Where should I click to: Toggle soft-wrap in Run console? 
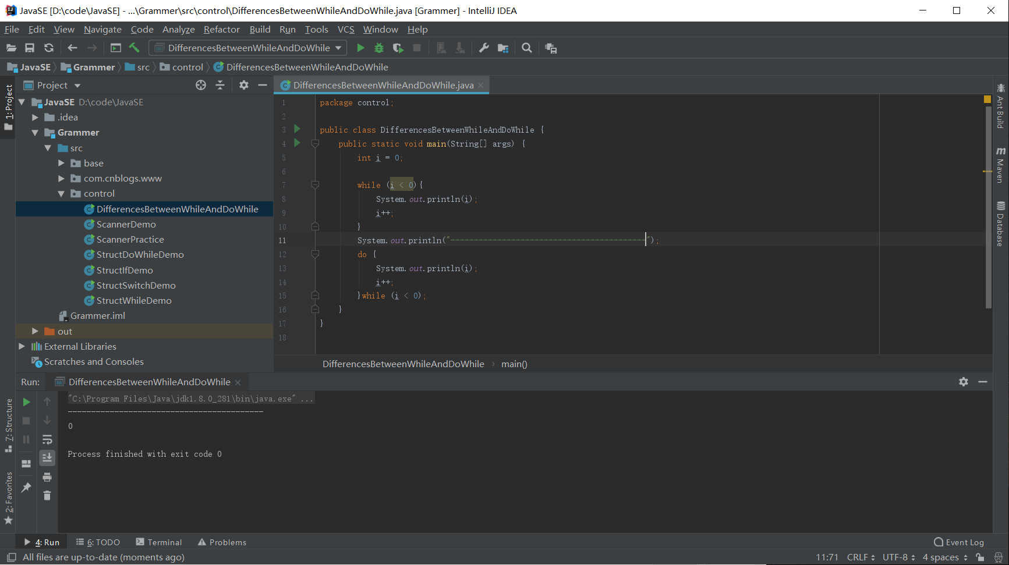47,439
